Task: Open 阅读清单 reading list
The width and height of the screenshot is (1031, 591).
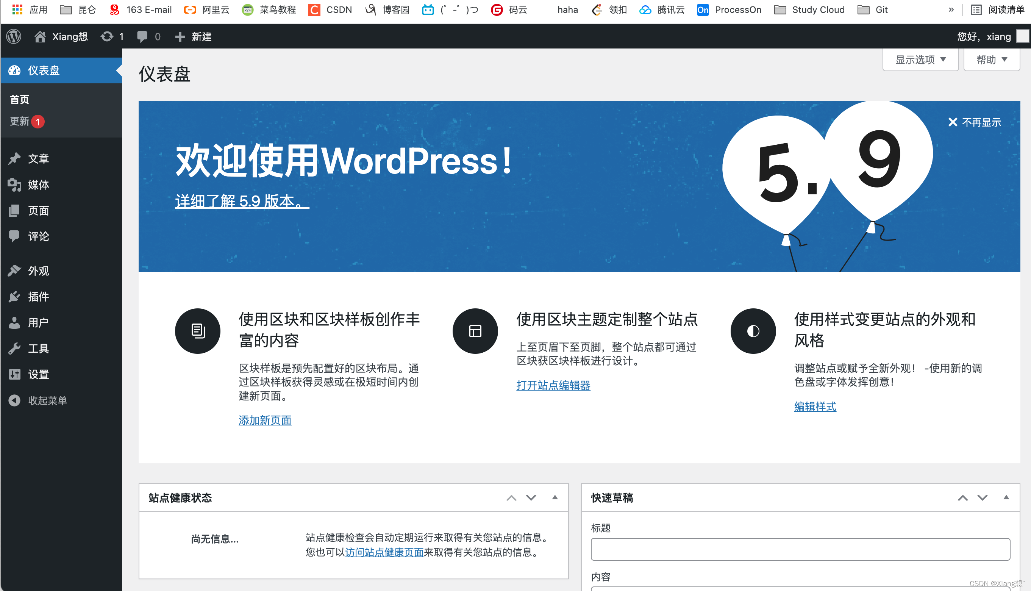Action: click(998, 9)
